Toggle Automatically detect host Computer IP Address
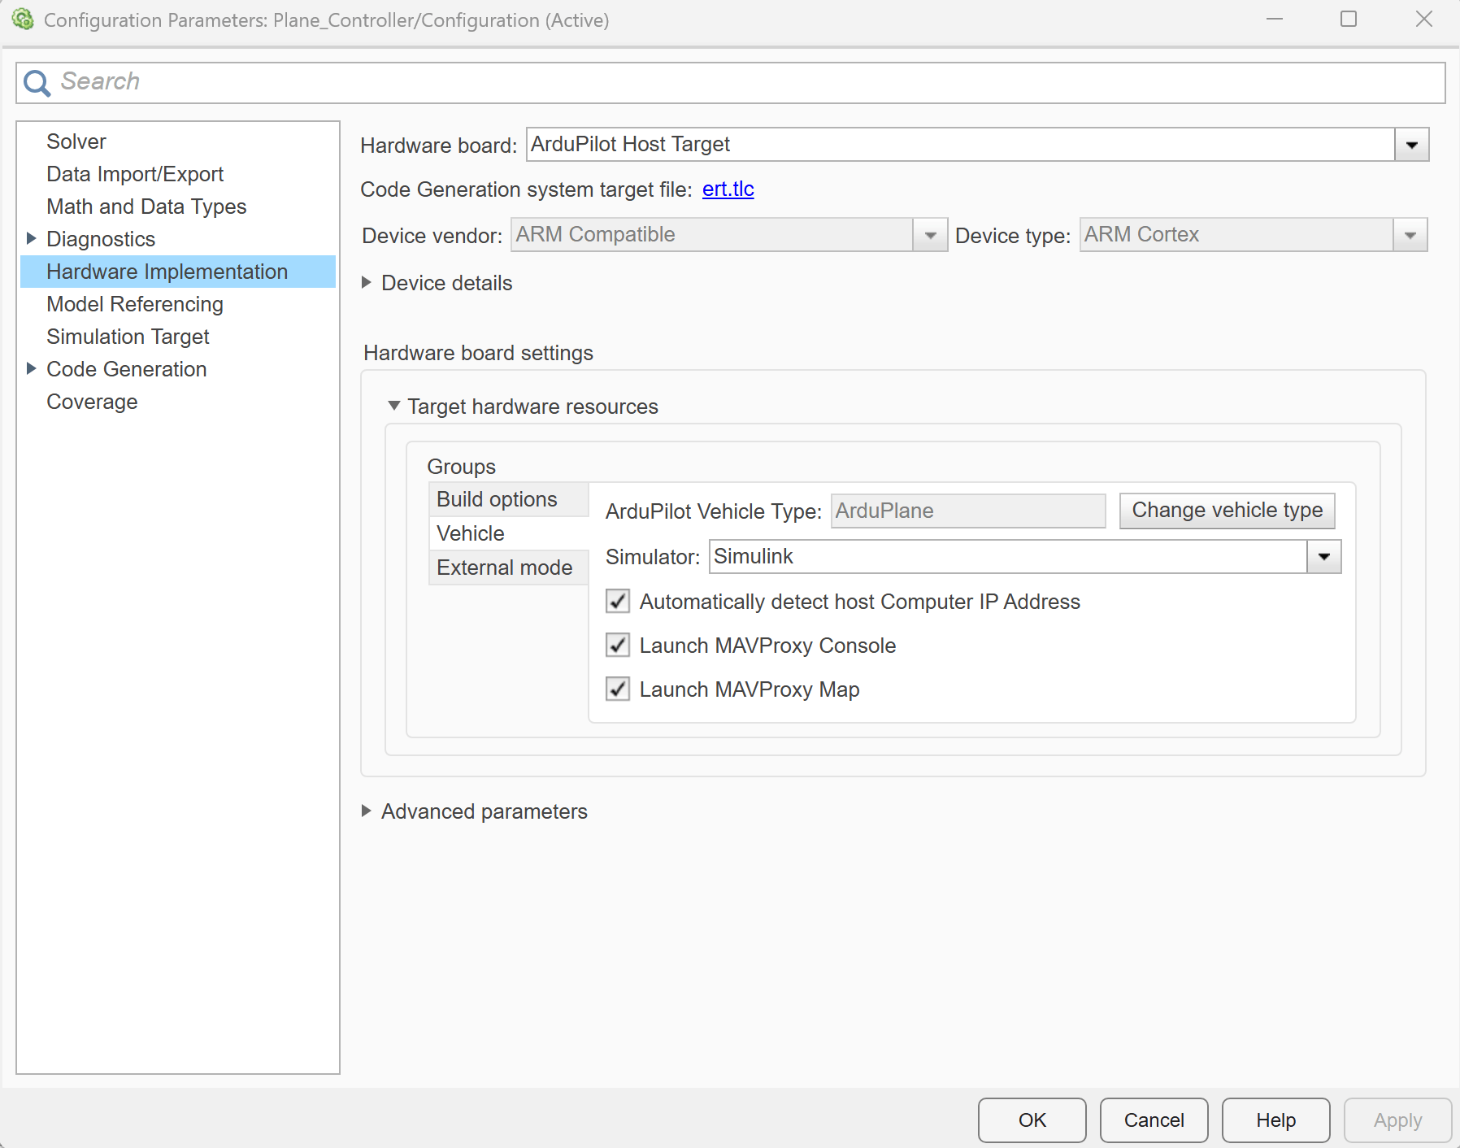The image size is (1460, 1148). 618,602
